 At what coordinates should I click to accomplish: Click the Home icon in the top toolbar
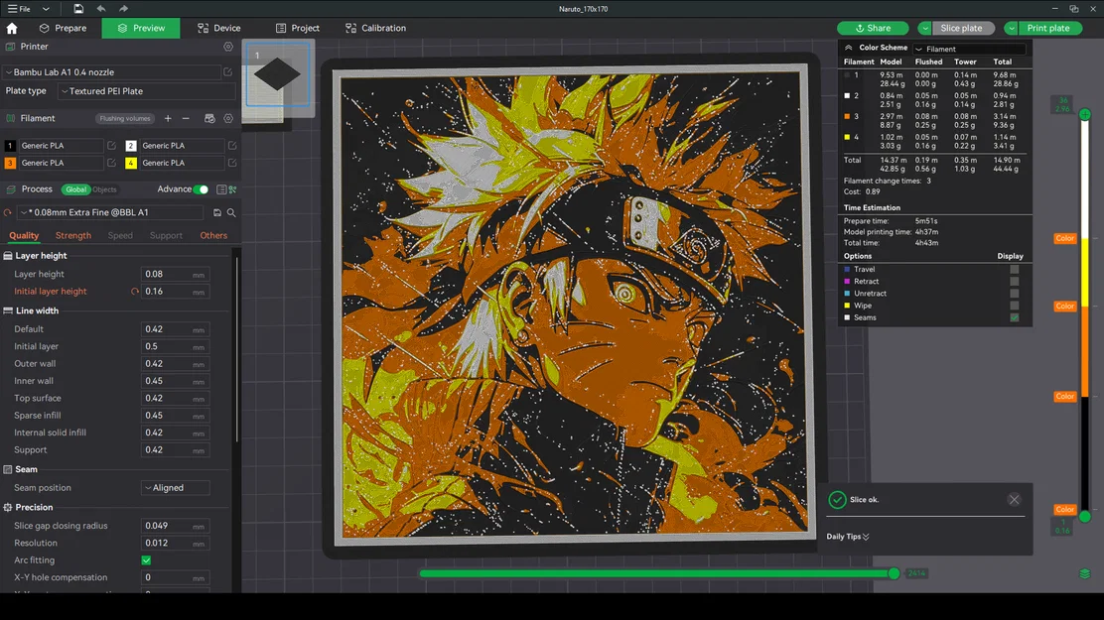(12, 28)
